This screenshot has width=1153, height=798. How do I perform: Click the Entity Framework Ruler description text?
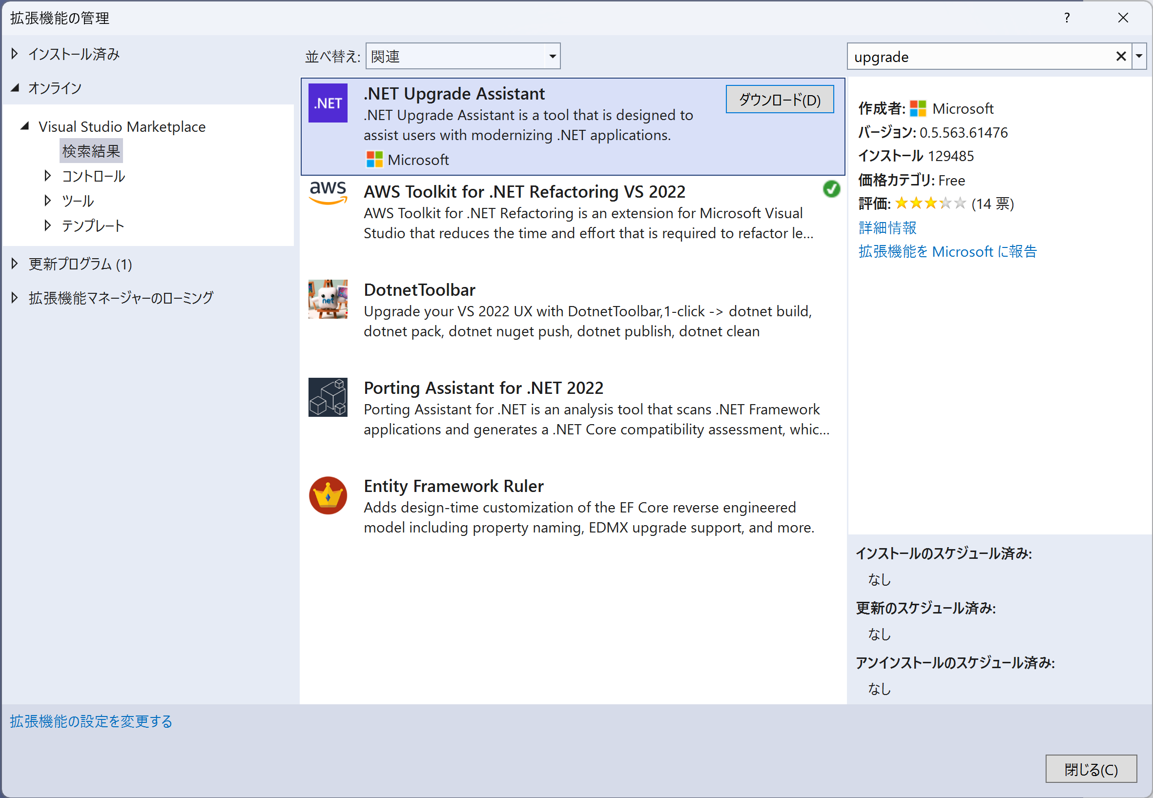[x=590, y=517]
